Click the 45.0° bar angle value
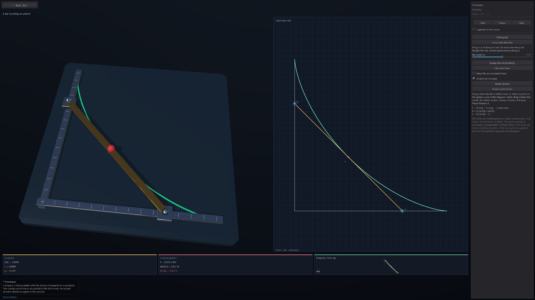 point(529,55)
